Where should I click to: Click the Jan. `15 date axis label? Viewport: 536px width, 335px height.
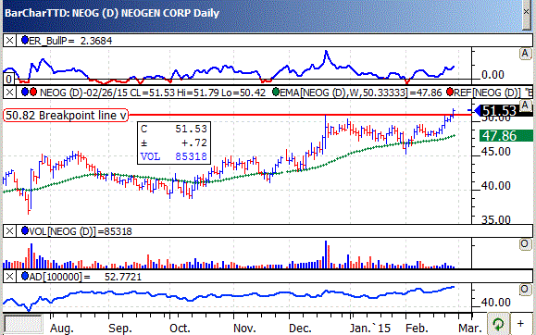tap(371, 329)
